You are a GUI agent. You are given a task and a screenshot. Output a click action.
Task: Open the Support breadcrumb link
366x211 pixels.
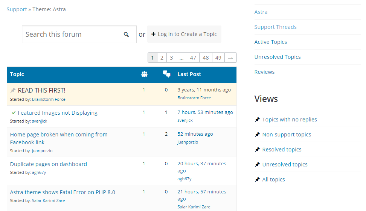[17, 9]
